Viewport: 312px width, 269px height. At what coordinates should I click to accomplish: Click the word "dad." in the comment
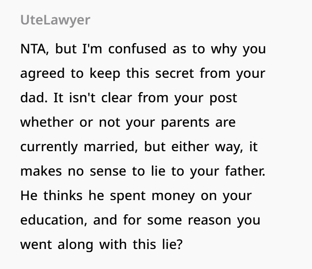[x=34, y=98]
